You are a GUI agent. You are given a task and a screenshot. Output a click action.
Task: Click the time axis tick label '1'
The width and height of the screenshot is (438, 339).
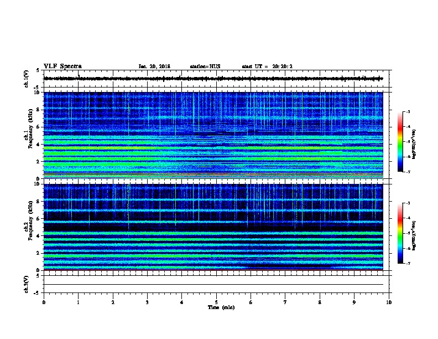[x=78, y=302]
